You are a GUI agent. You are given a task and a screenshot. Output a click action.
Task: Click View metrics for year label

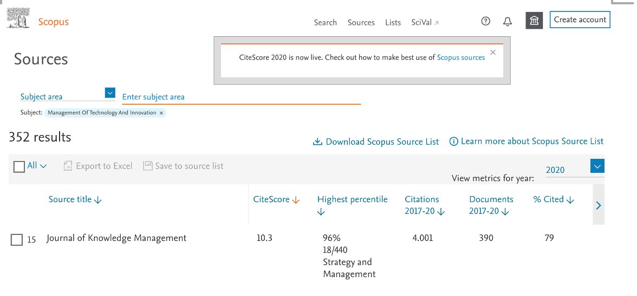pyautogui.click(x=493, y=179)
